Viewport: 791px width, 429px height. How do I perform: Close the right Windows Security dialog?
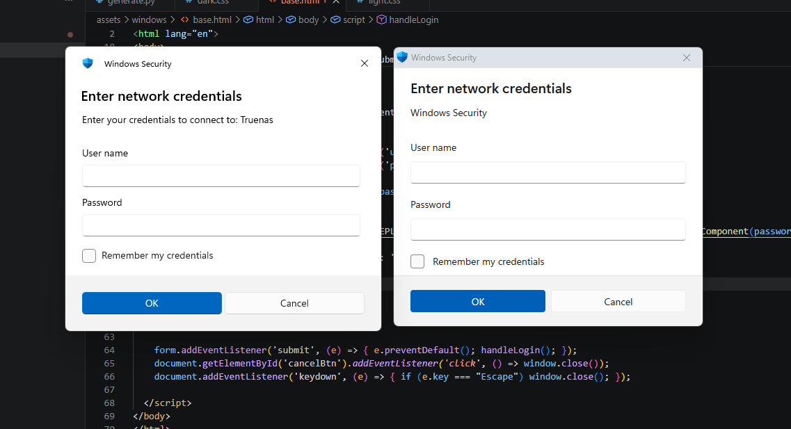(x=687, y=58)
